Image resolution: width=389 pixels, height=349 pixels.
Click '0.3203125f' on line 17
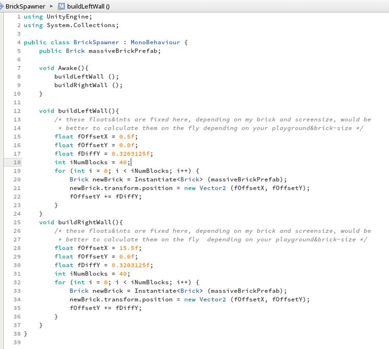tap(131, 154)
